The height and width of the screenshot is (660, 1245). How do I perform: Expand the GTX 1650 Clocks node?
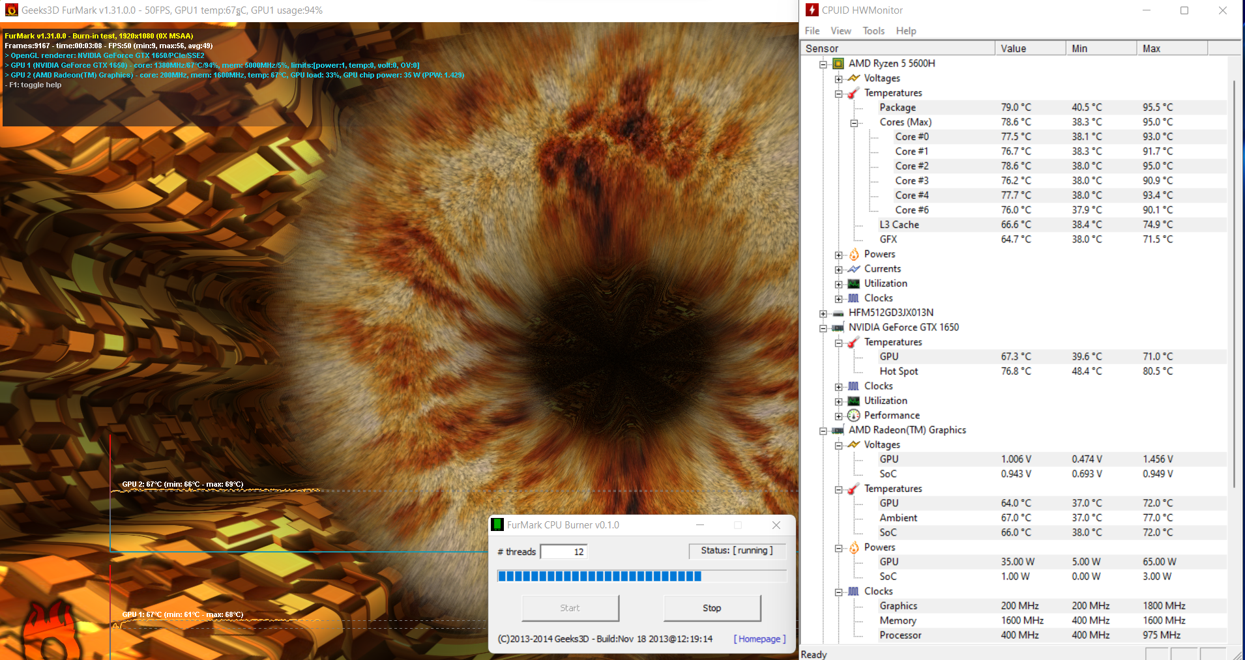839,387
